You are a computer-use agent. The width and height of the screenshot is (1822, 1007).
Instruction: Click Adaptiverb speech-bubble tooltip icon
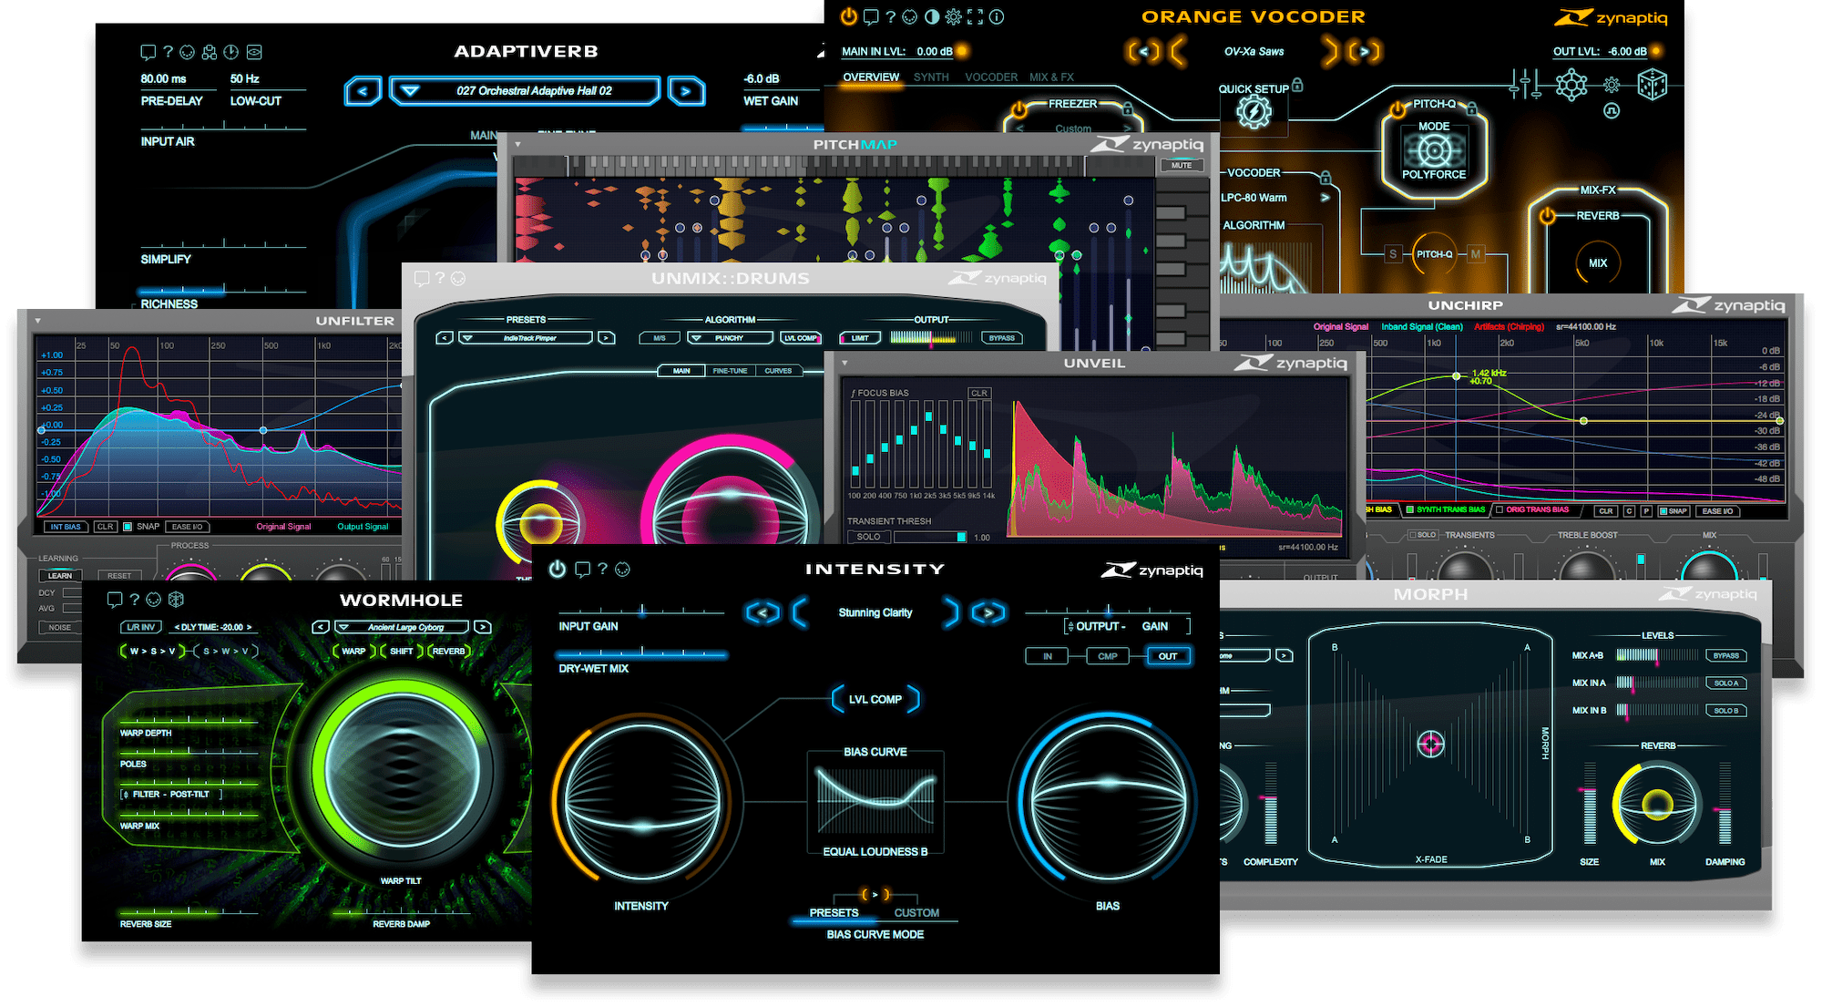(x=148, y=52)
